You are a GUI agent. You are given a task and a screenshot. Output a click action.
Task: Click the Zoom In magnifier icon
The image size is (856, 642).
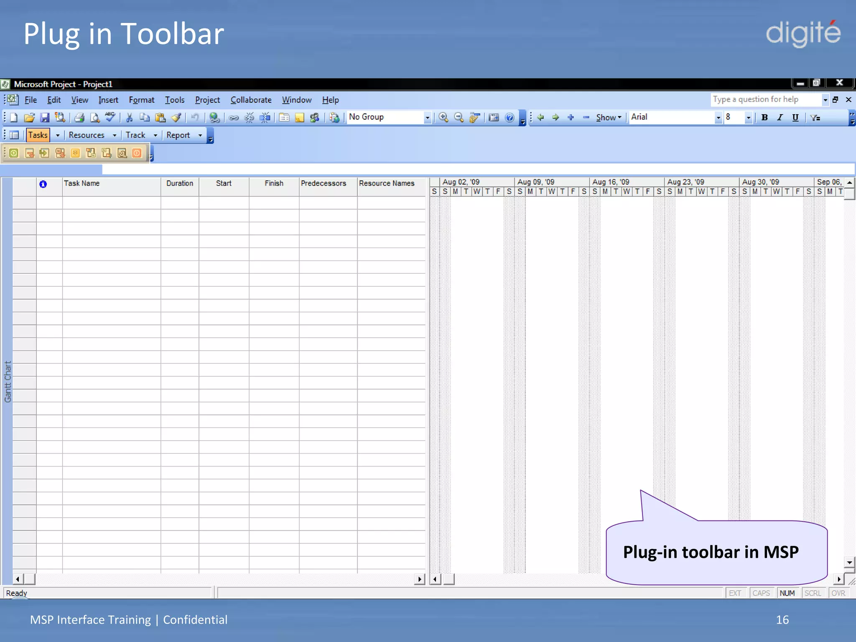pyautogui.click(x=443, y=117)
